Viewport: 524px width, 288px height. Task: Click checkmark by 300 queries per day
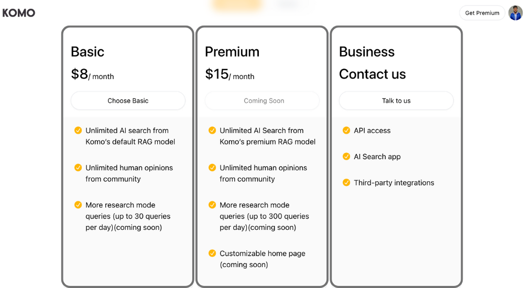[x=212, y=205]
